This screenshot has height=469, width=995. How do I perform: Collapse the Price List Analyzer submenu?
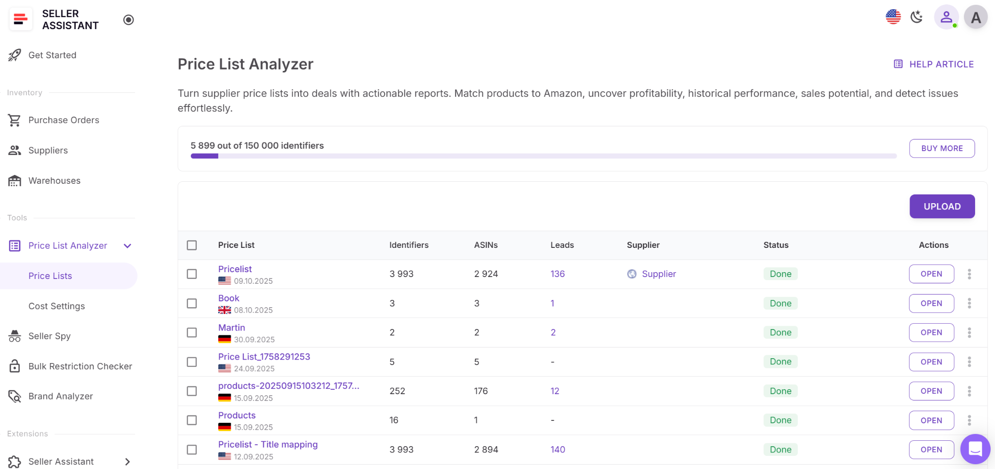[127, 245]
